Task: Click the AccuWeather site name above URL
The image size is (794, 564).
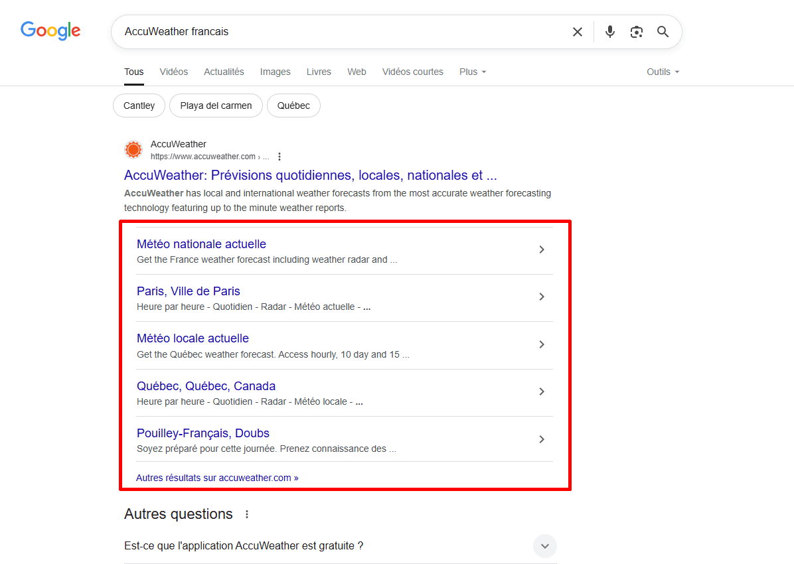Action: point(178,144)
